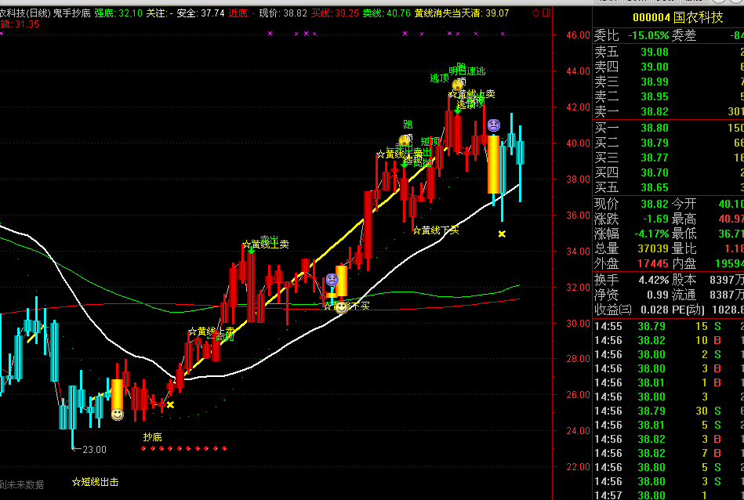Click the ☆黄线下买 label near 35.00

[435, 230]
